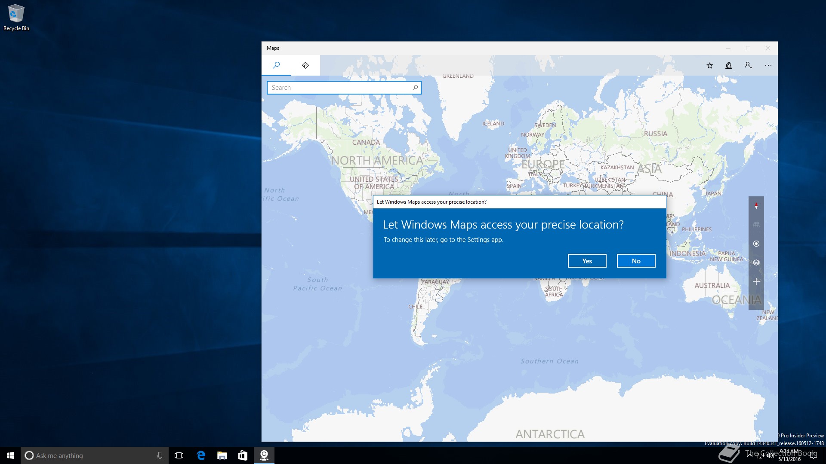
Task: Click the GREENLAND label on the map
Action: pos(458,76)
